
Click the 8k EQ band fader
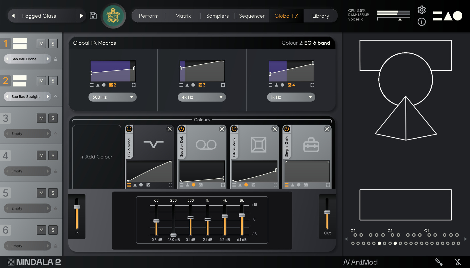click(x=242, y=215)
